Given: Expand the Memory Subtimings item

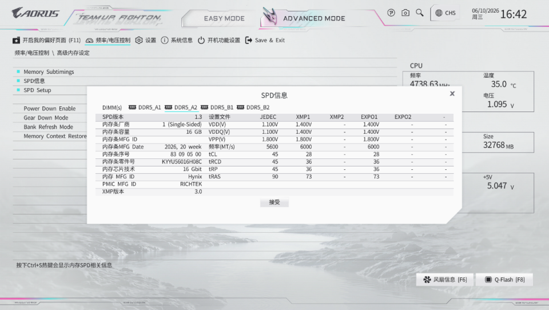Looking at the screenshot, I should (x=49, y=71).
